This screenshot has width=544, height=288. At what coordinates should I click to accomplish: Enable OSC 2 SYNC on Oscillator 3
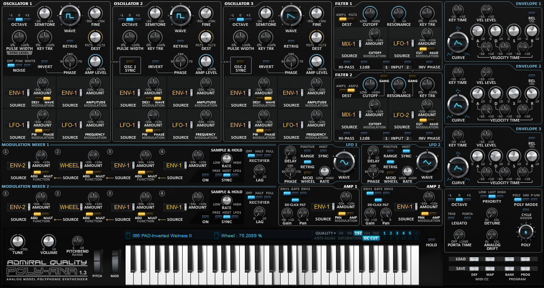click(x=241, y=61)
